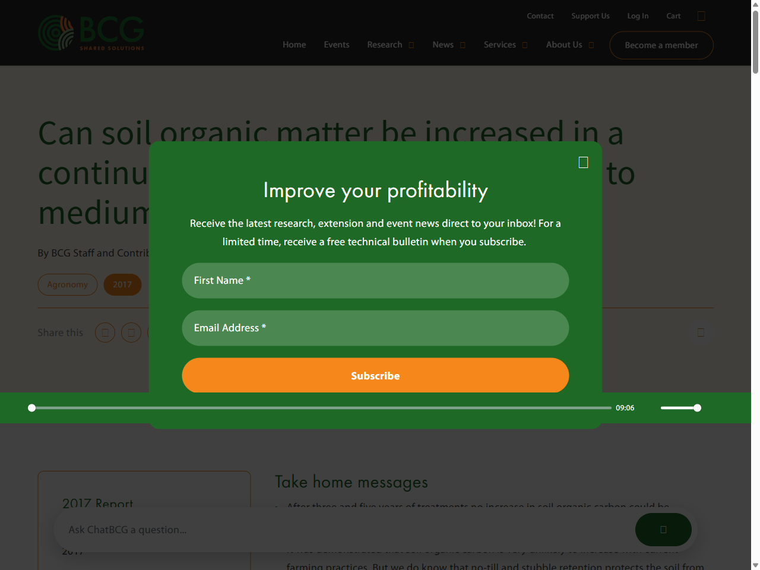Open the Become a member page
This screenshot has height=570, width=760.
[x=661, y=45]
